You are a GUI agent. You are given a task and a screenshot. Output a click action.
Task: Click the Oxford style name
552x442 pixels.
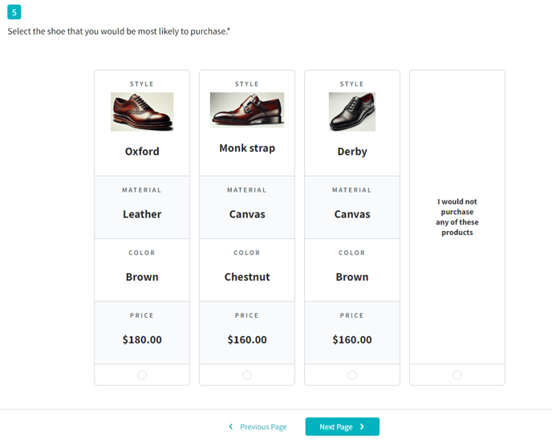(142, 152)
